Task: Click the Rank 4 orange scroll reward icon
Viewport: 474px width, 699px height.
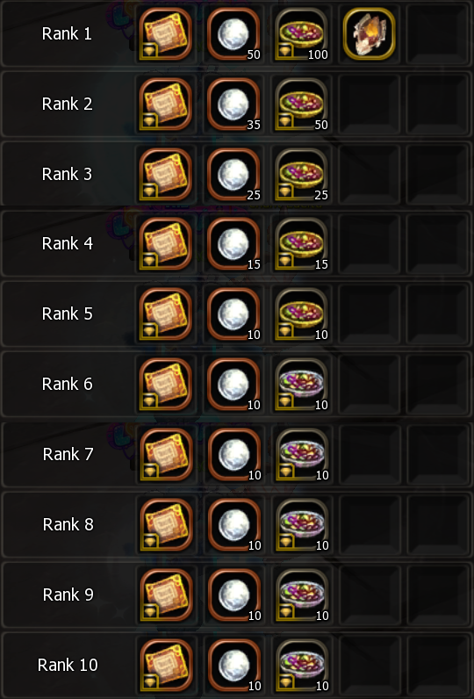Action: [x=166, y=244]
